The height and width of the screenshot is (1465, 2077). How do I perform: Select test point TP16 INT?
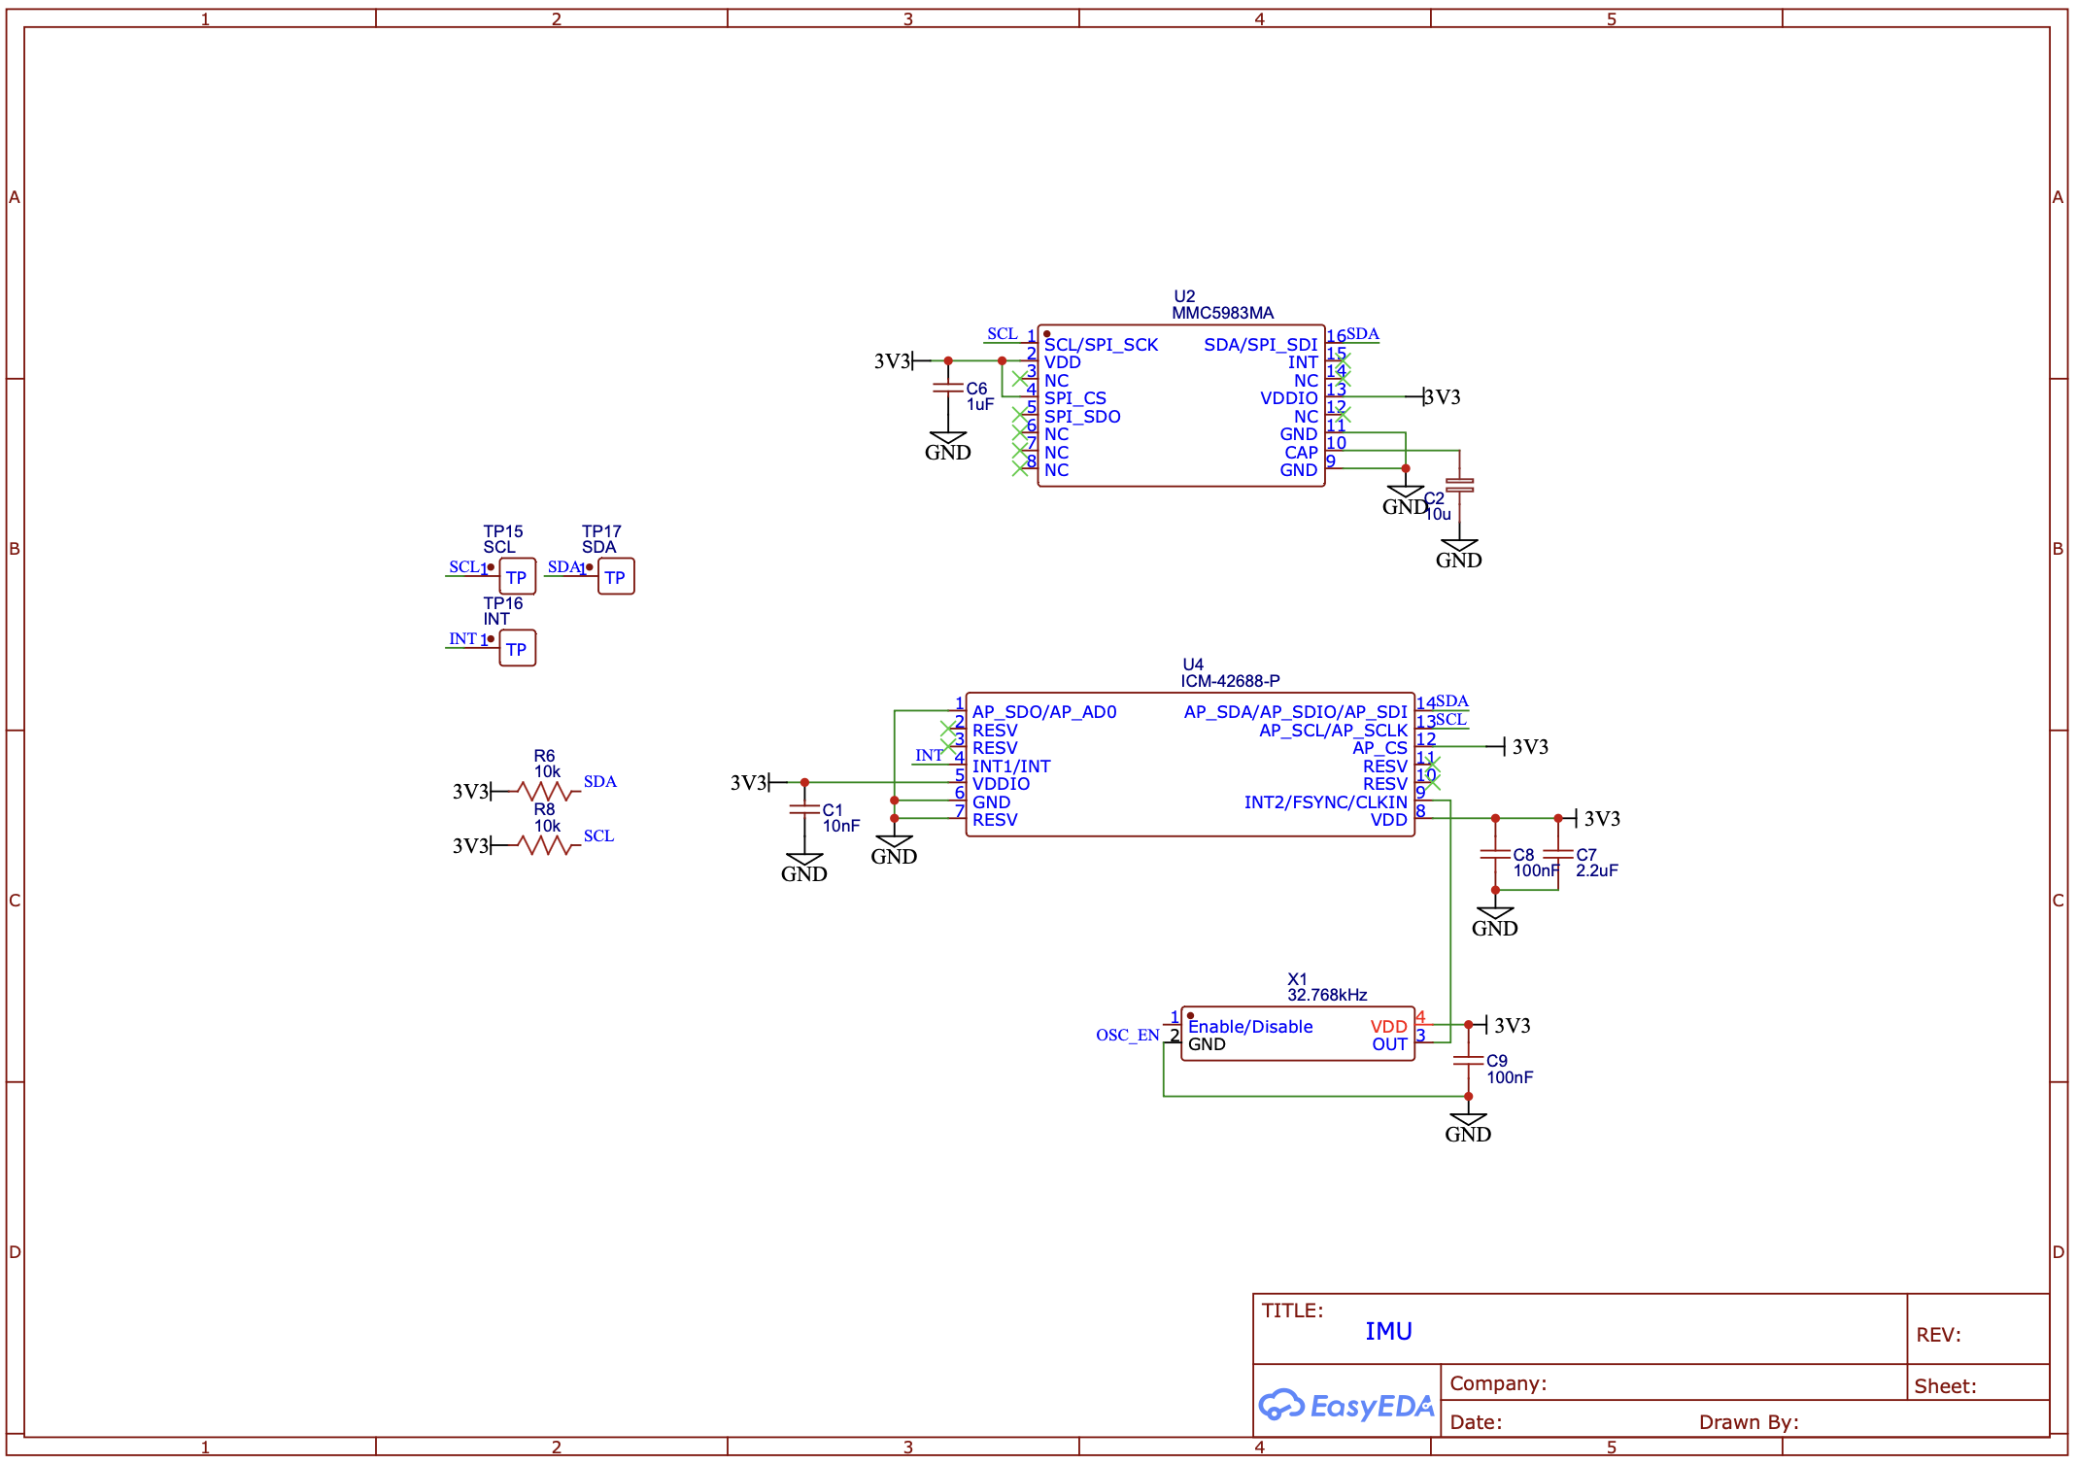517,647
